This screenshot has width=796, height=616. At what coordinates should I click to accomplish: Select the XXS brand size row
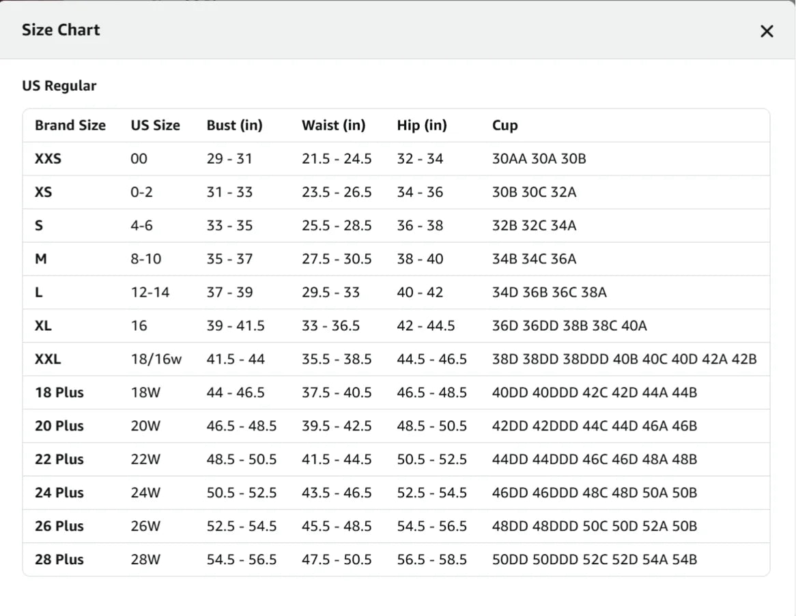tap(396, 159)
